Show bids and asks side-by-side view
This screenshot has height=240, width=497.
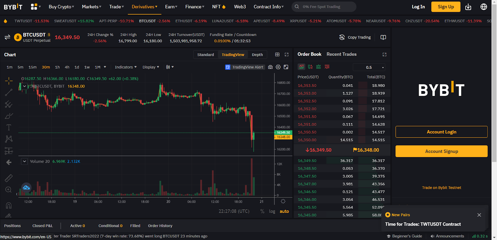point(310,67)
